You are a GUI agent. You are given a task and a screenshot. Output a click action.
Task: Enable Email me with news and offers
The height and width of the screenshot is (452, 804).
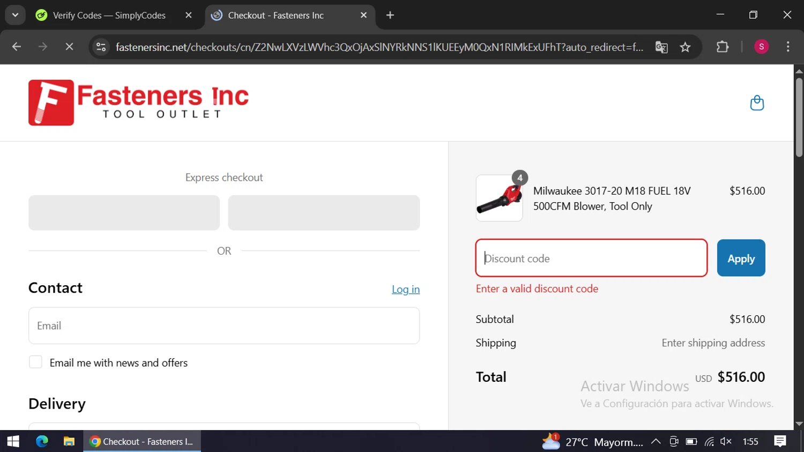click(35, 362)
